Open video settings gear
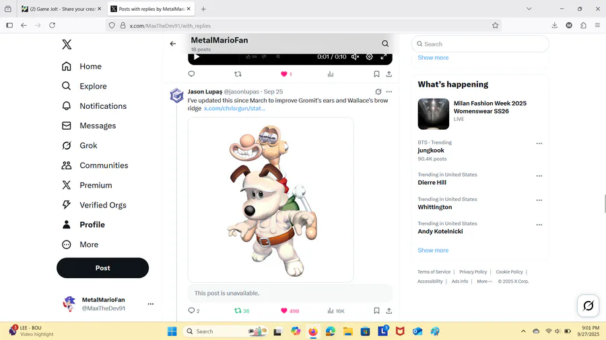The image size is (606, 340). click(x=370, y=57)
